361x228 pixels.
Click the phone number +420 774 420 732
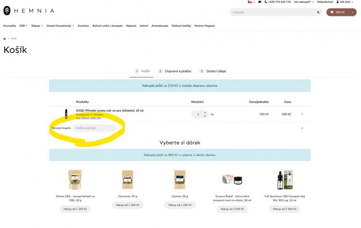pyautogui.click(x=278, y=2)
